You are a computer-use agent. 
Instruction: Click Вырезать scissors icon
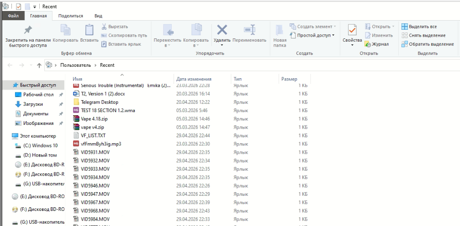click(x=104, y=27)
